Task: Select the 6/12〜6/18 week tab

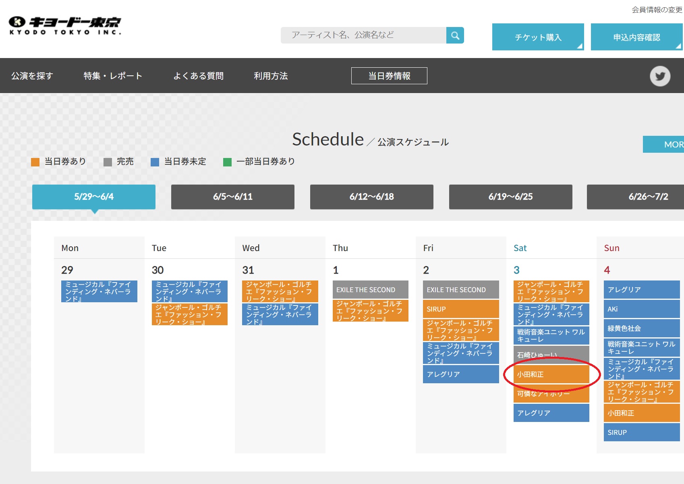Action: [x=372, y=197]
